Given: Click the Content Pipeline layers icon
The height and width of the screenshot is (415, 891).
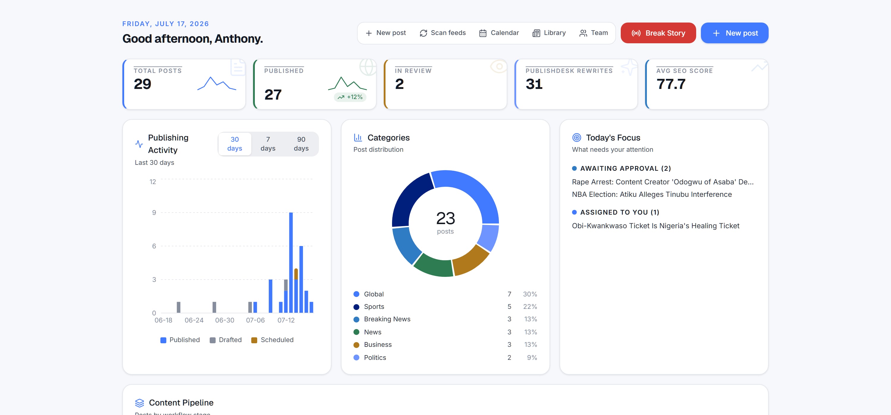Looking at the screenshot, I should tap(139, 403).
